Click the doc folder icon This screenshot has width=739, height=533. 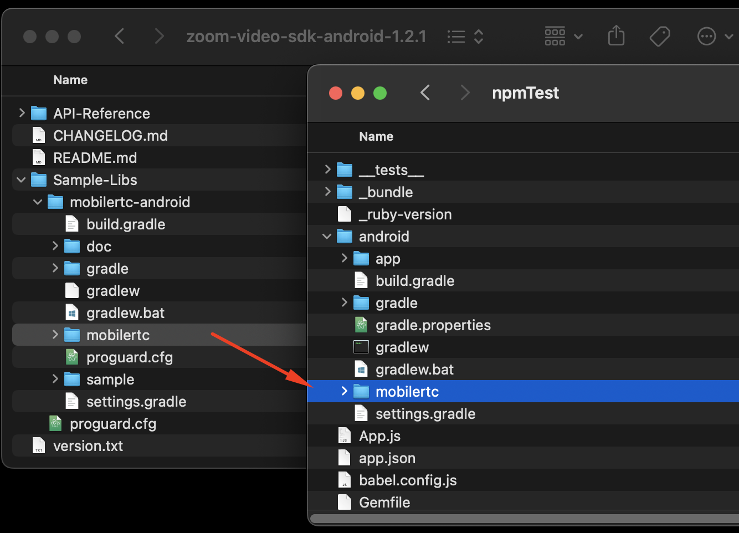click(x=72, y=246)
